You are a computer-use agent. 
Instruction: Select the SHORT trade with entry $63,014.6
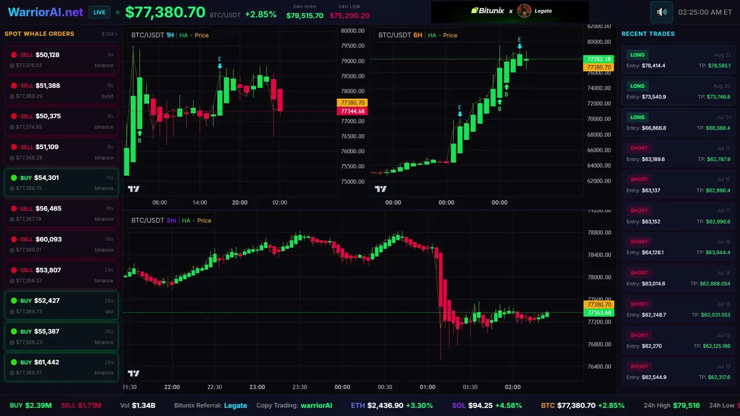tap(678, 278)
